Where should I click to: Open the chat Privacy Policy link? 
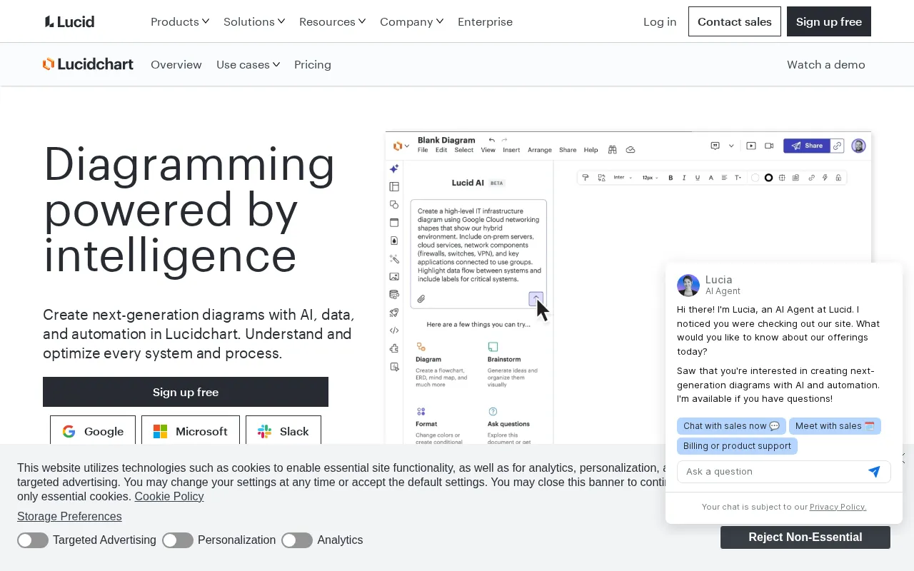tap(838, 507)
